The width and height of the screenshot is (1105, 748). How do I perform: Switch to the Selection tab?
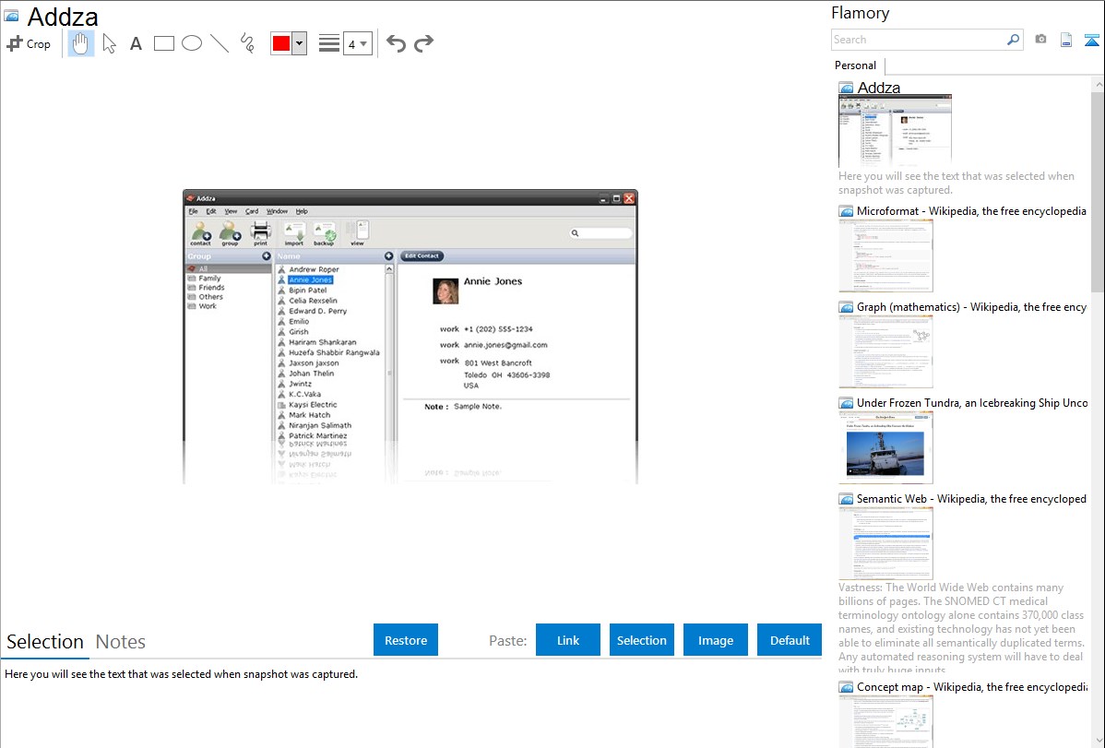coord(45,642)
